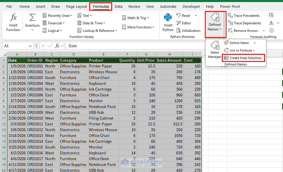Switch to the Data tab

(118, 6)
